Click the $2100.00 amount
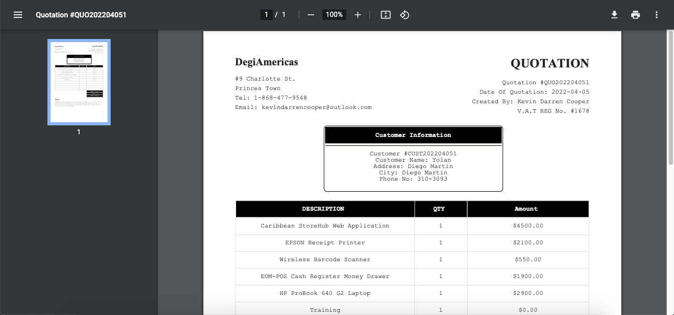 pos(528,243)
